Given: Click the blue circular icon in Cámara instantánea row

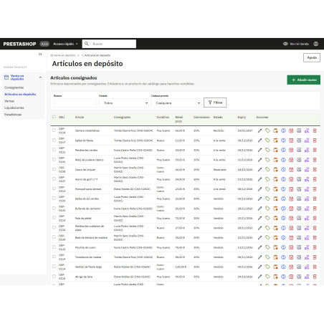Looking at the screenshot, I should [x=283, y=130].
